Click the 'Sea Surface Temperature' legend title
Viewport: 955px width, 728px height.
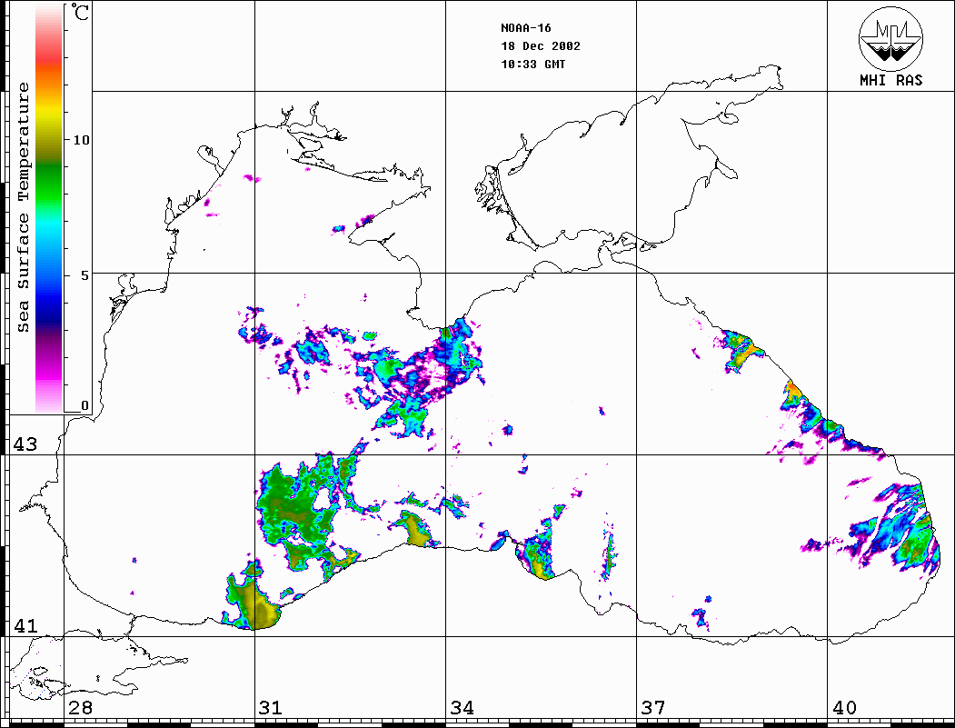click(x=23, y=207)
